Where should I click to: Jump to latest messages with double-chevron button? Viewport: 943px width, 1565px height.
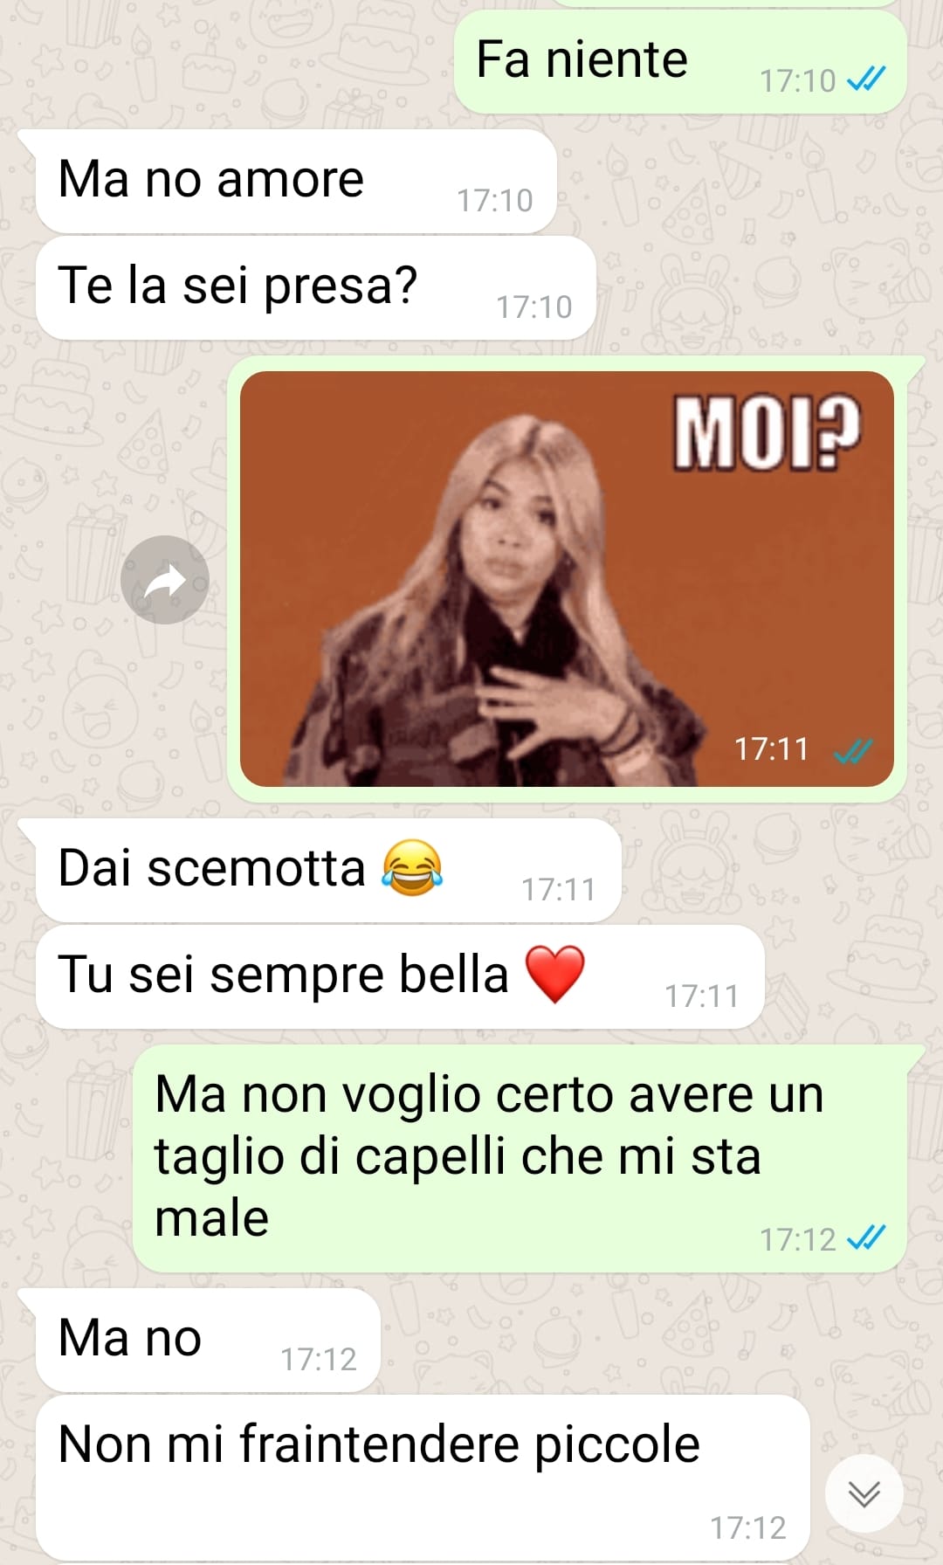(864, 1493)
